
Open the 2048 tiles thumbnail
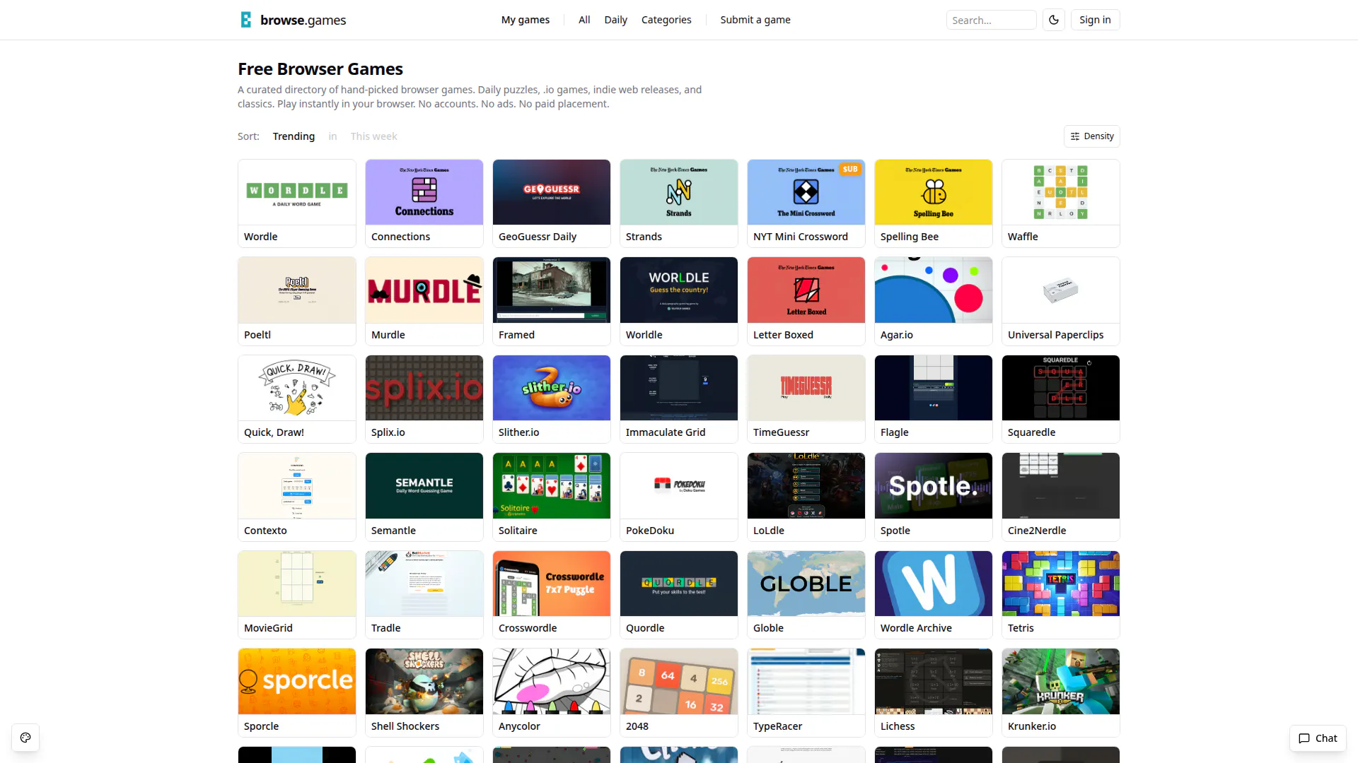[679, 682]
